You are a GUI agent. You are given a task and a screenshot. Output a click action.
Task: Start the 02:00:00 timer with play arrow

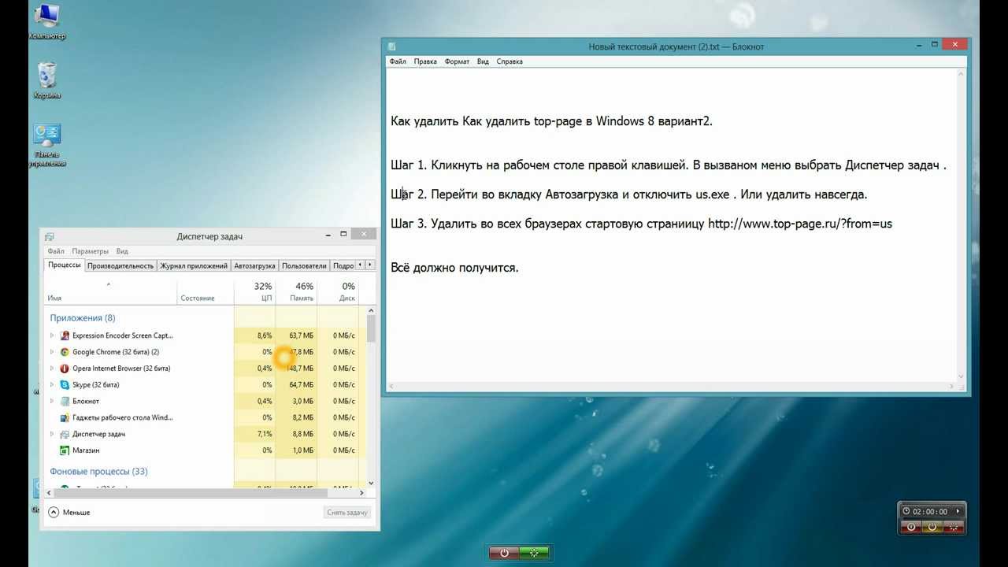click(958, 511)
